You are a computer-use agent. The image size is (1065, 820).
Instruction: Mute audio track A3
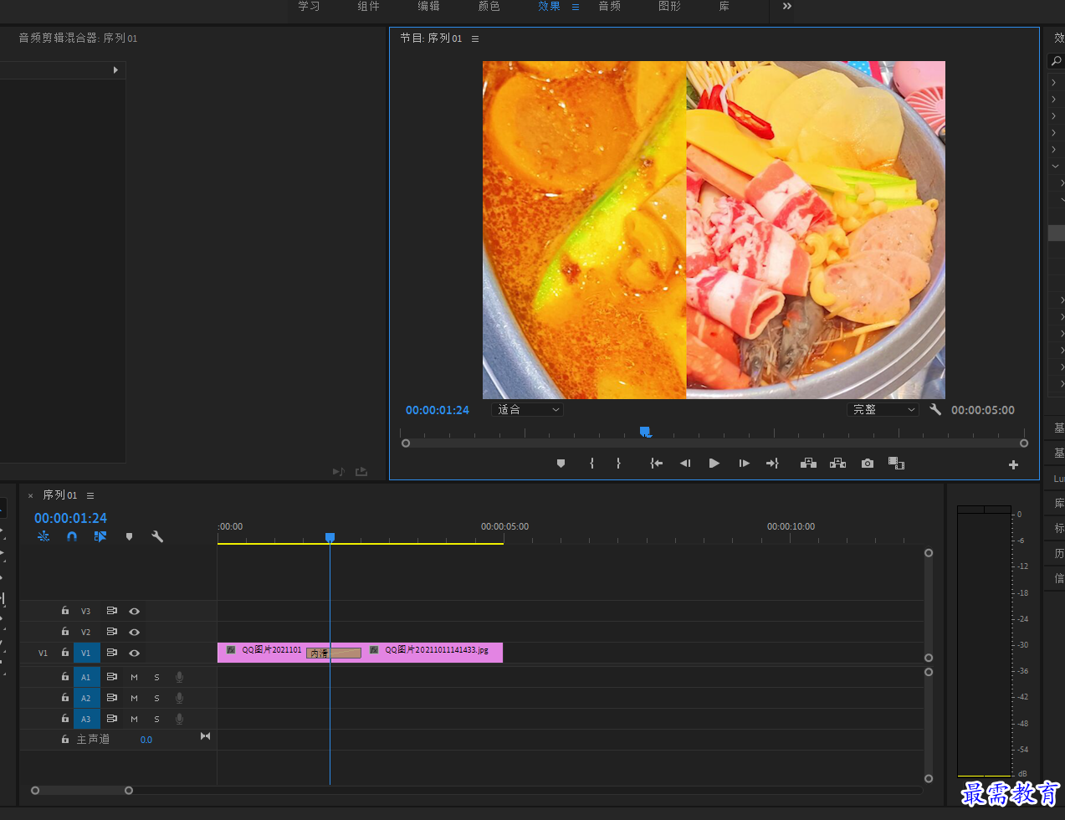[x=134, y=719]
